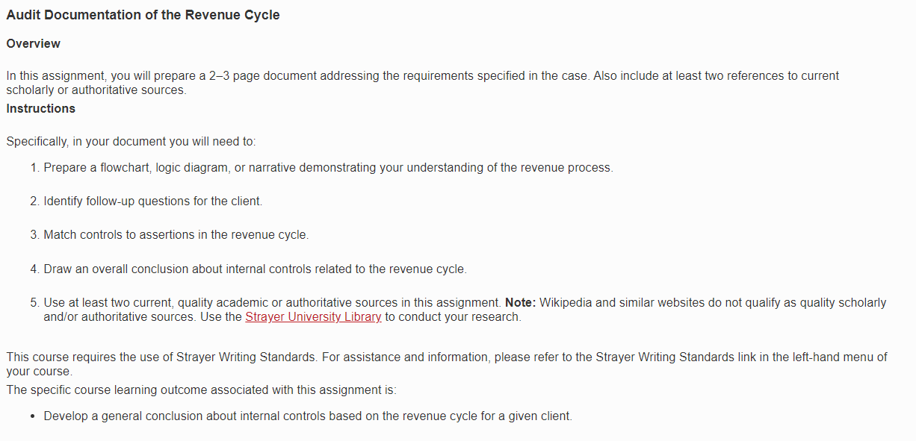Click 'left-hand menu' phrase in standards paragraph
The height and width of the screenshot is (441, 916).
pos(811,357)
